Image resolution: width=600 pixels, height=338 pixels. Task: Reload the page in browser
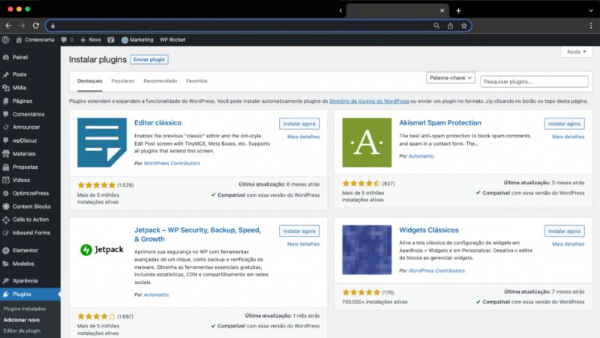[34, 25]
